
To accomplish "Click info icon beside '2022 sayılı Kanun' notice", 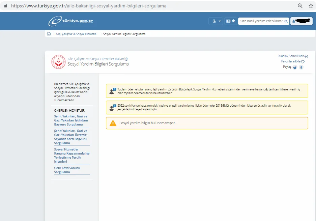I will 113,108.
